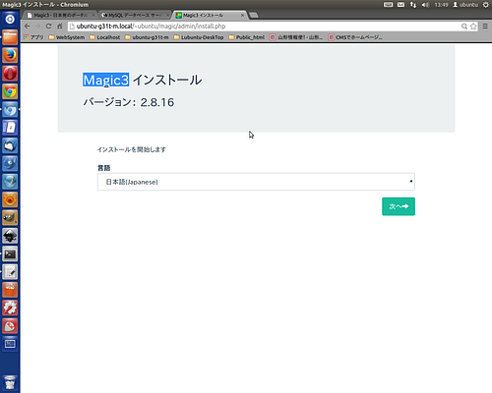Screen dimensions: 492x393
Task: Switch to the MySQL データベース tab
Action: [x=135, y=15]
